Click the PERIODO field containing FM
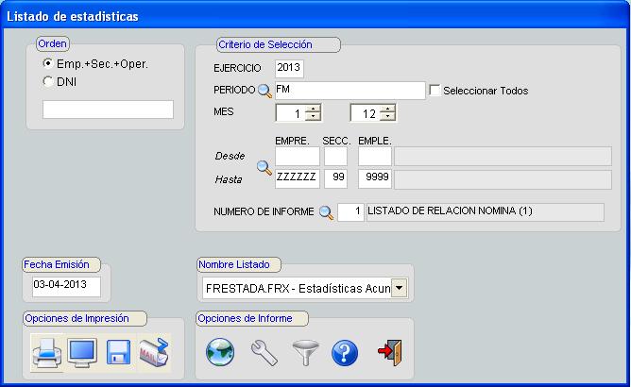Viewport: 631px width, 387px height. pyautogui.click(x=350, y=91)
